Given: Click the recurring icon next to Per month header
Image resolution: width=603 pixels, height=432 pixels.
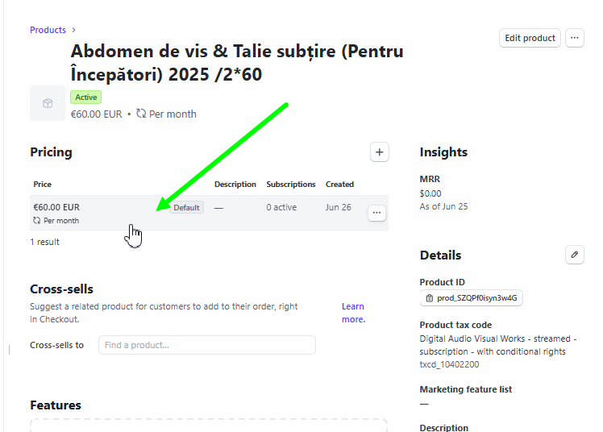Looking at the screenshot, I should click(141, 114).
